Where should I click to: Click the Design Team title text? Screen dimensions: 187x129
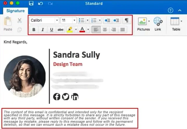pos(68,64)
